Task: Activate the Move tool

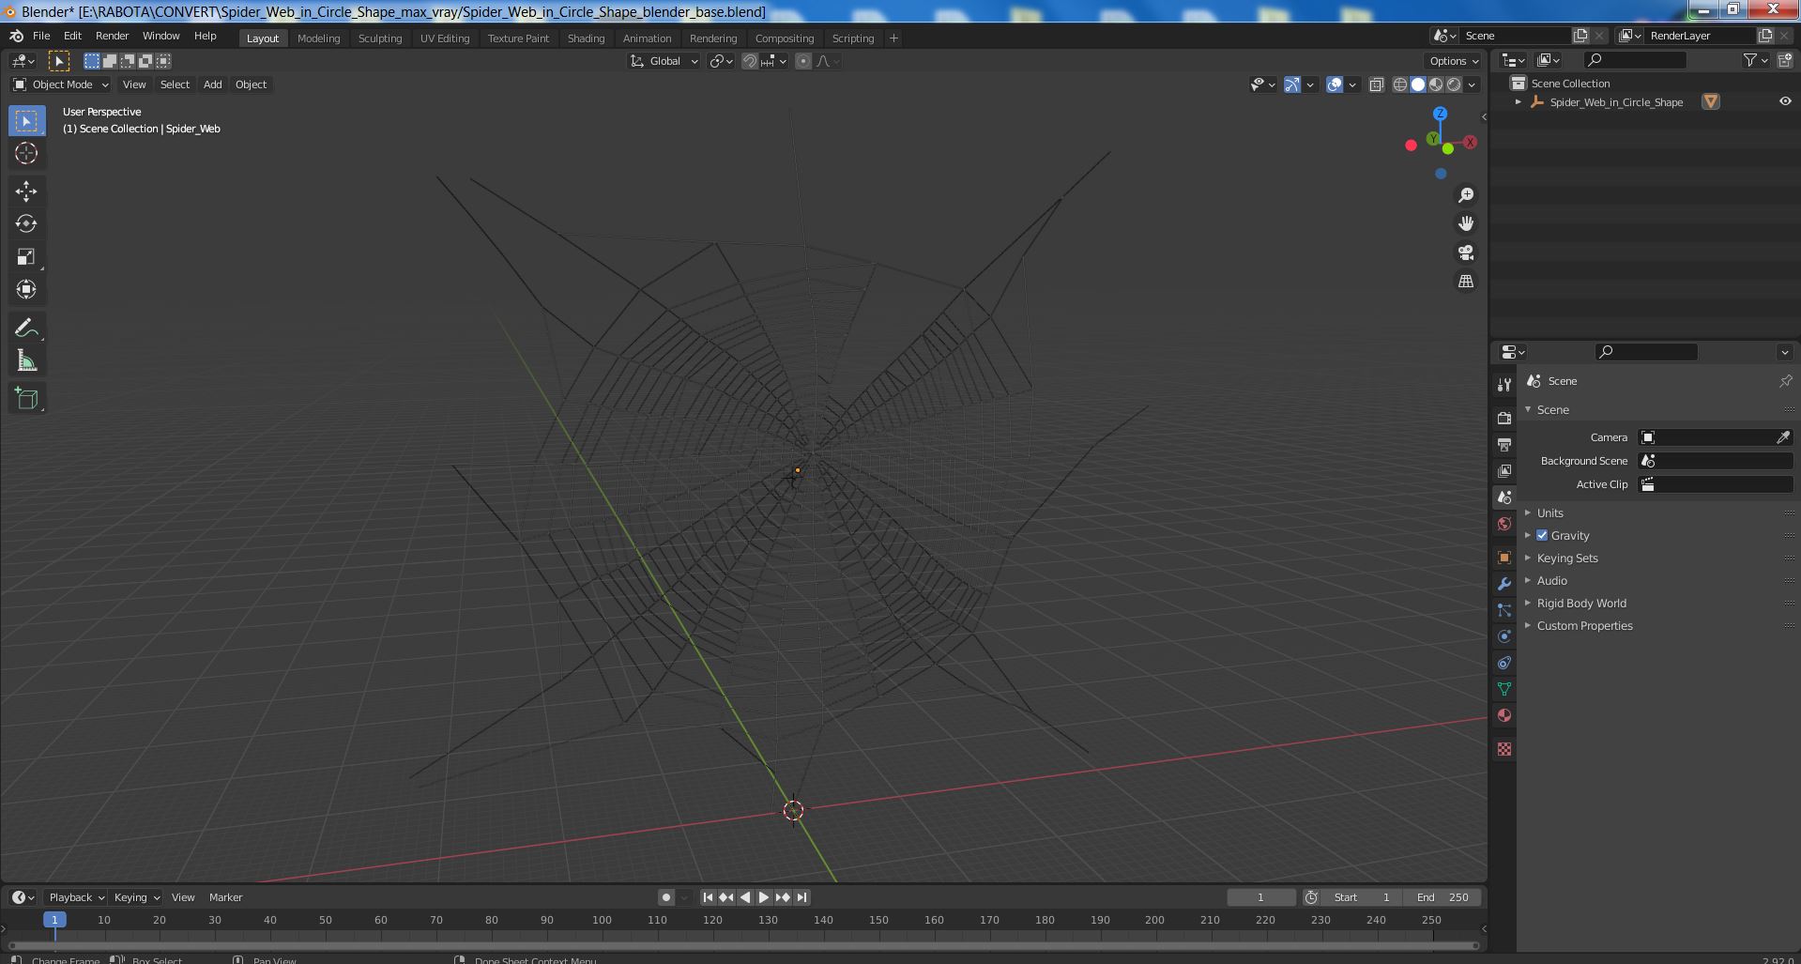Action: (x=26, y=191)
